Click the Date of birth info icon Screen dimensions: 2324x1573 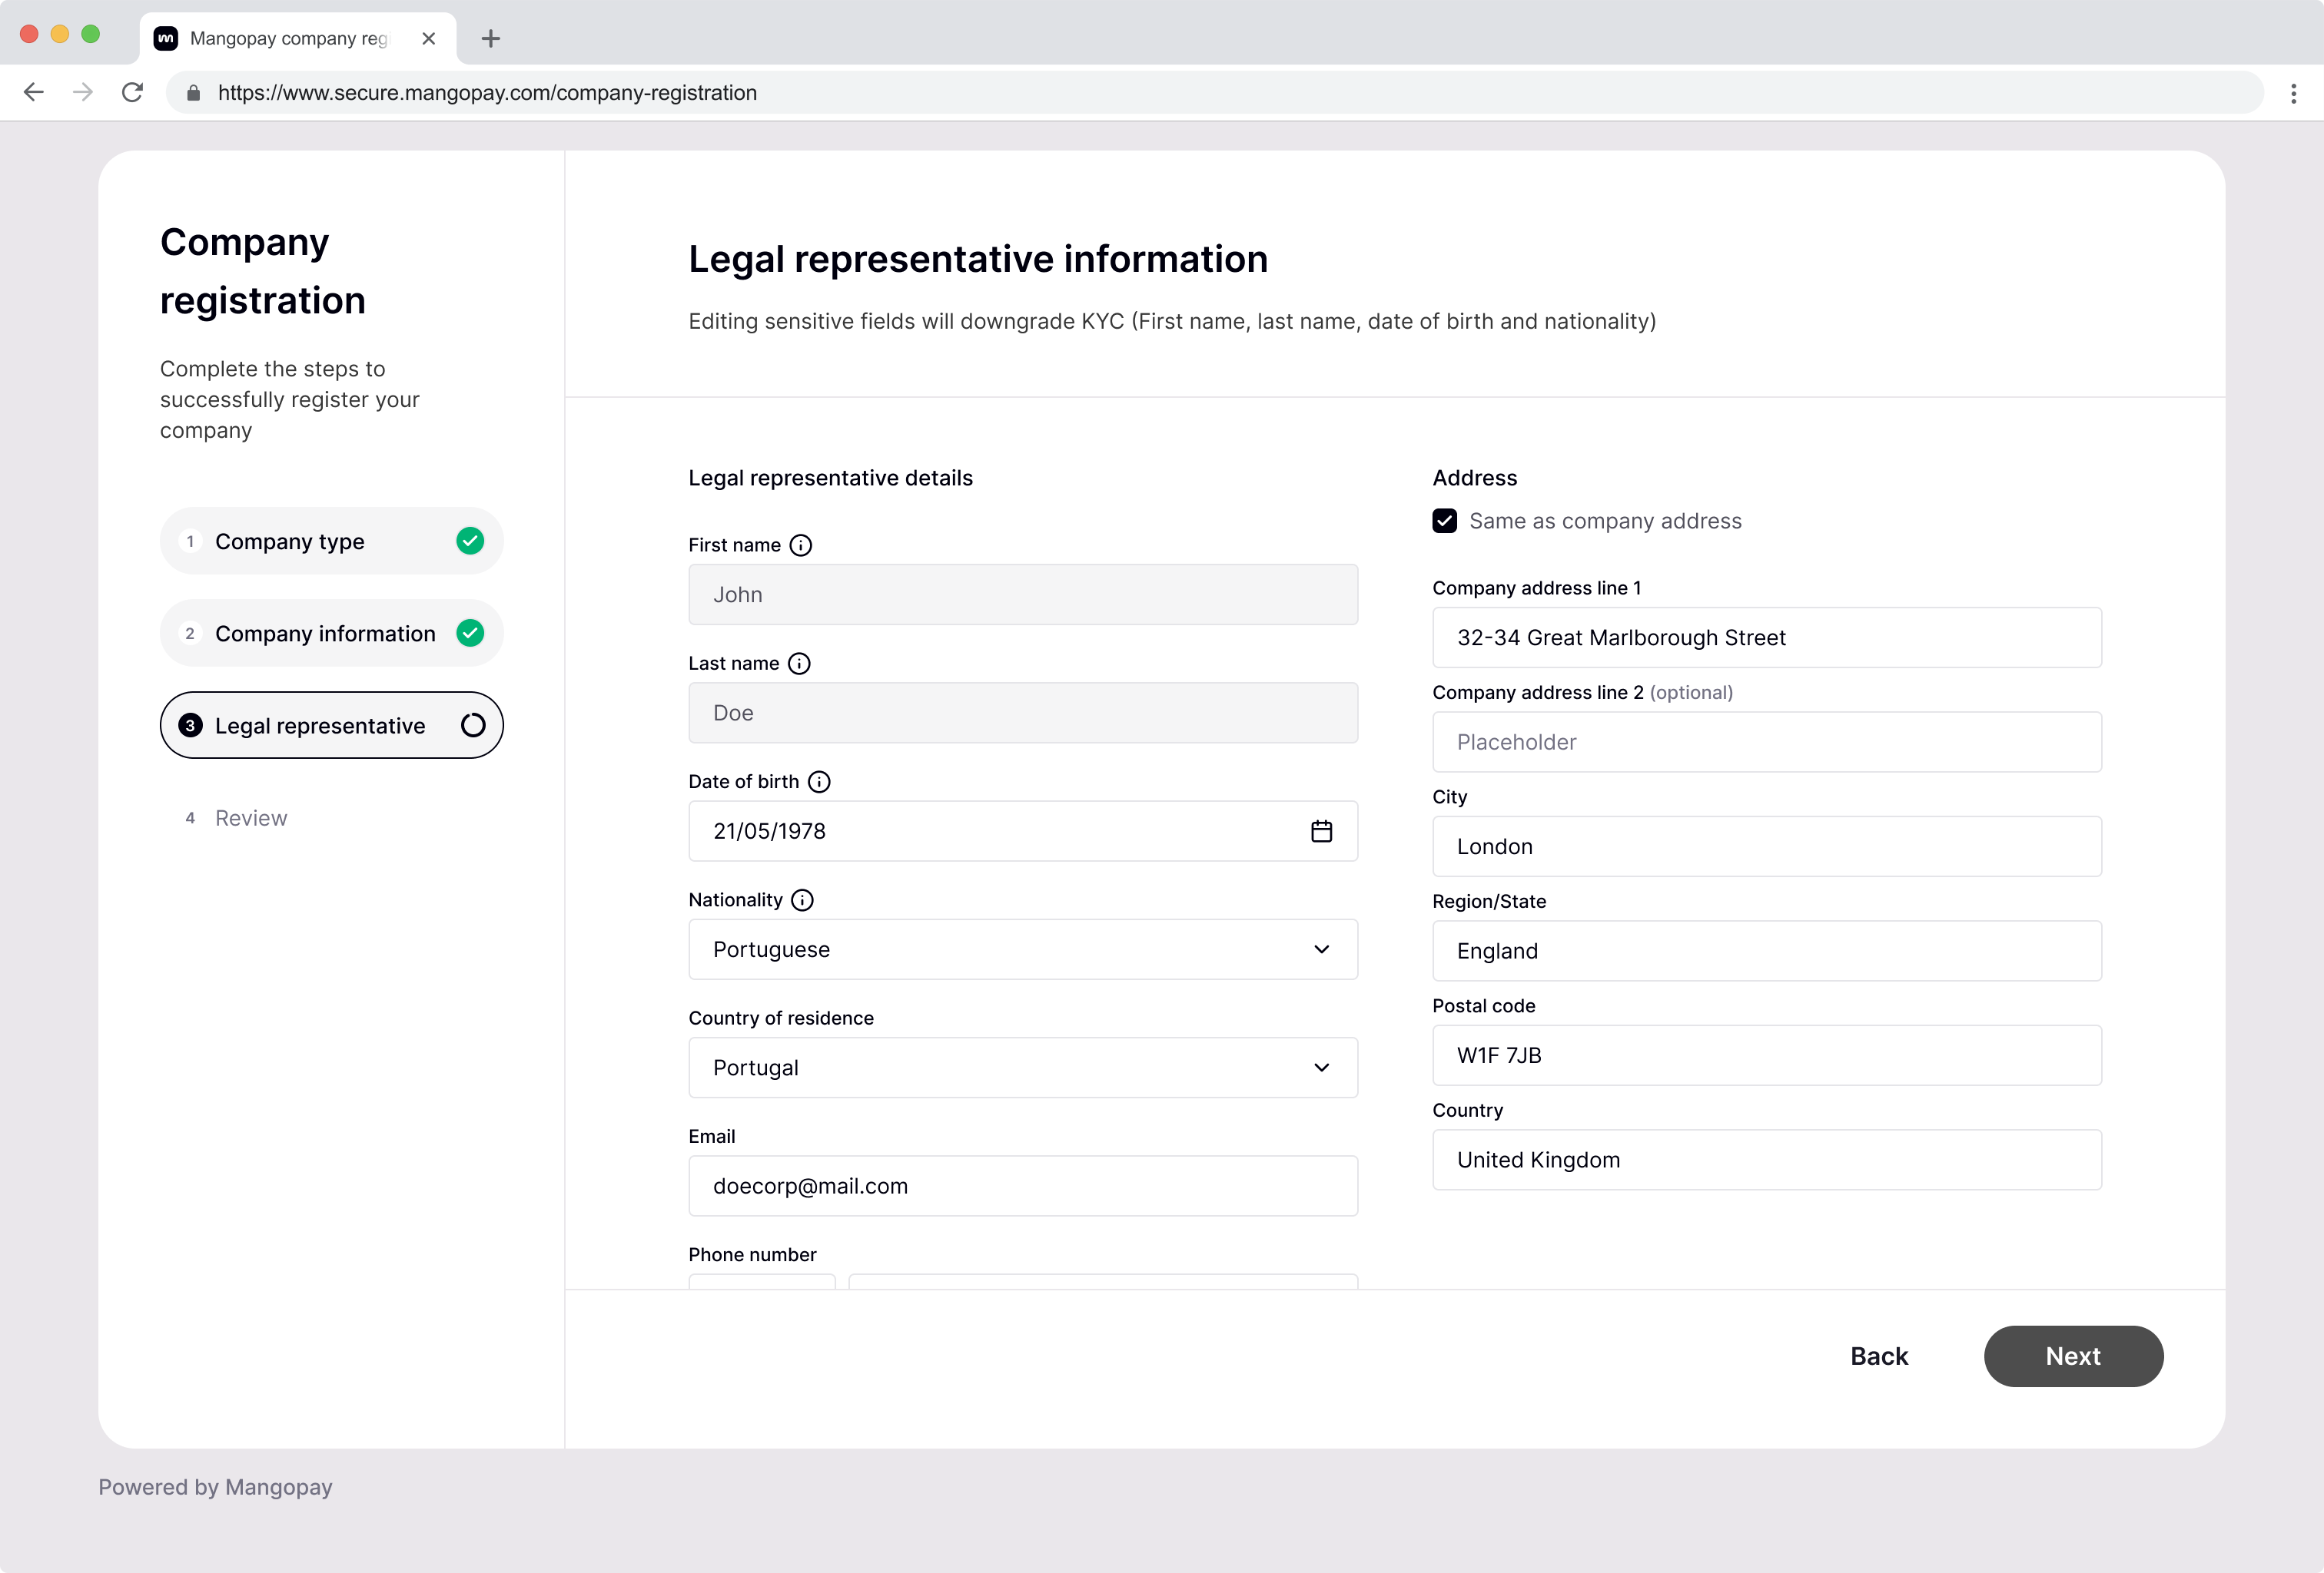coord(819,781)
